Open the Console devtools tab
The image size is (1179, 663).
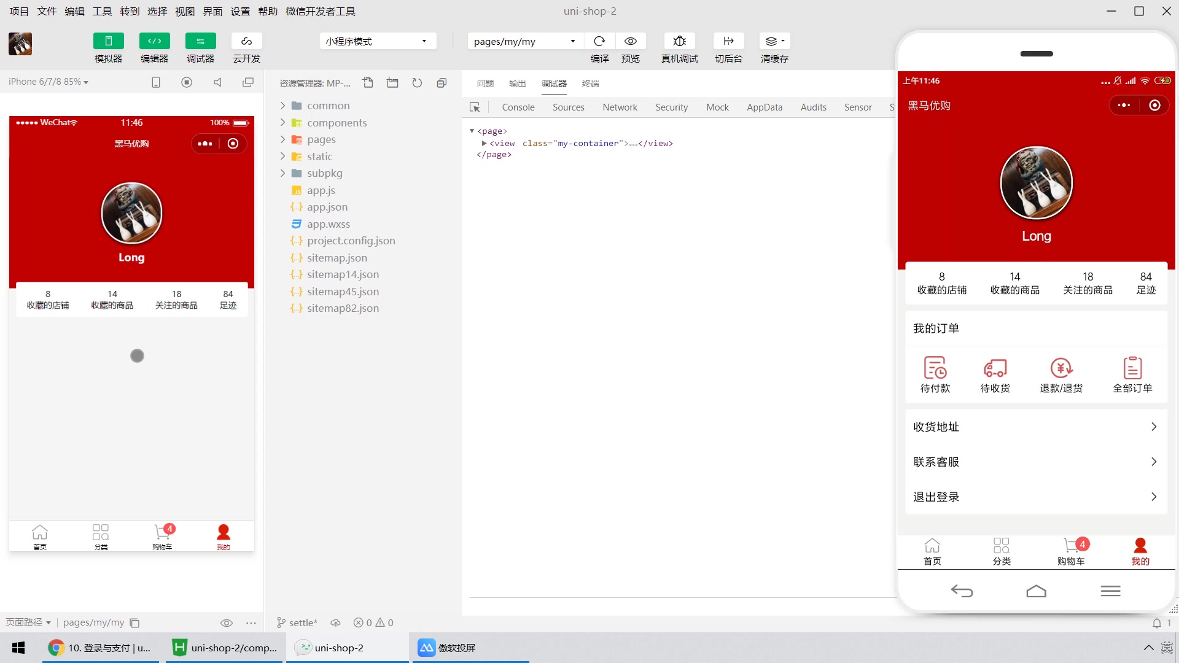pos(518,107)
